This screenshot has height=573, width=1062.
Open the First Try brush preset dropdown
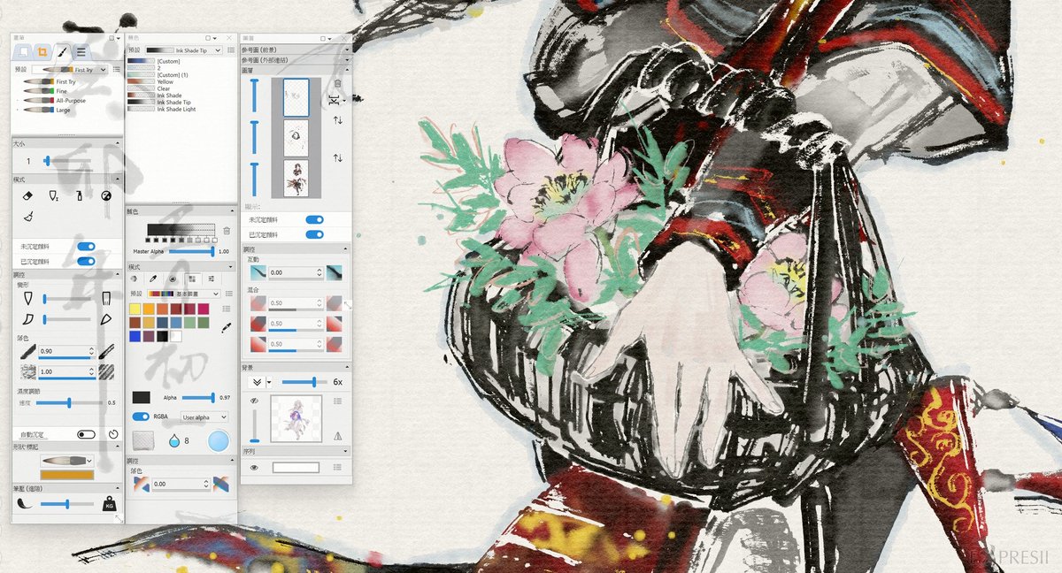click(70, 69)
